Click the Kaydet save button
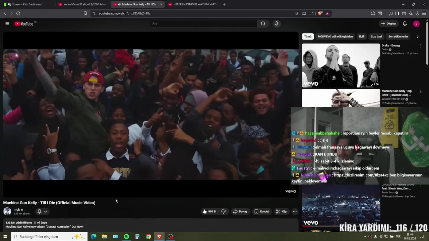 (262, 212)
